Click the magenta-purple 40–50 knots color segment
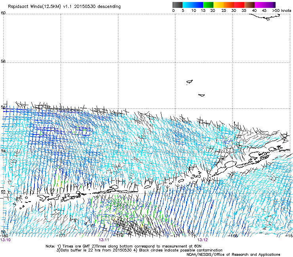Screen dimensions: 293x257 pos(265,5)
